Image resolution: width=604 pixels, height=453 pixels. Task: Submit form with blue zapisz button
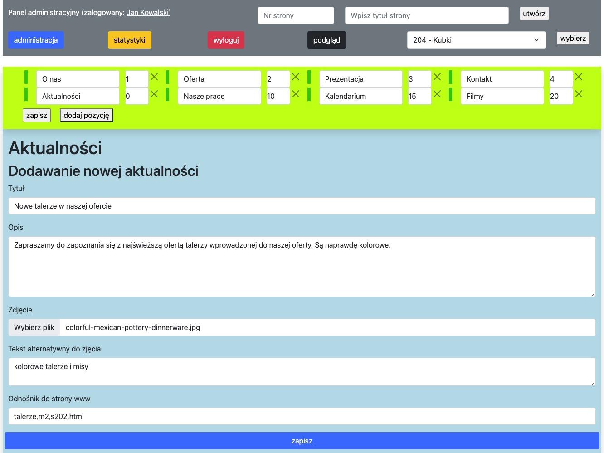click(302, 441)
